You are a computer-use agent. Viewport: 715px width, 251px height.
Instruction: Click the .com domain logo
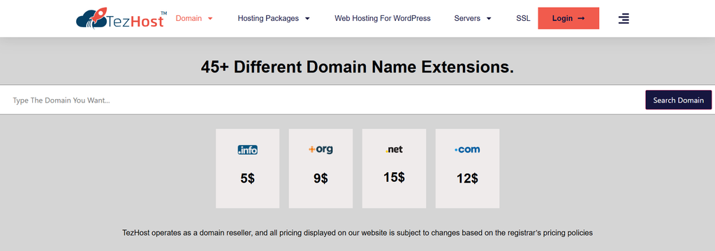(x=467, y=149)
